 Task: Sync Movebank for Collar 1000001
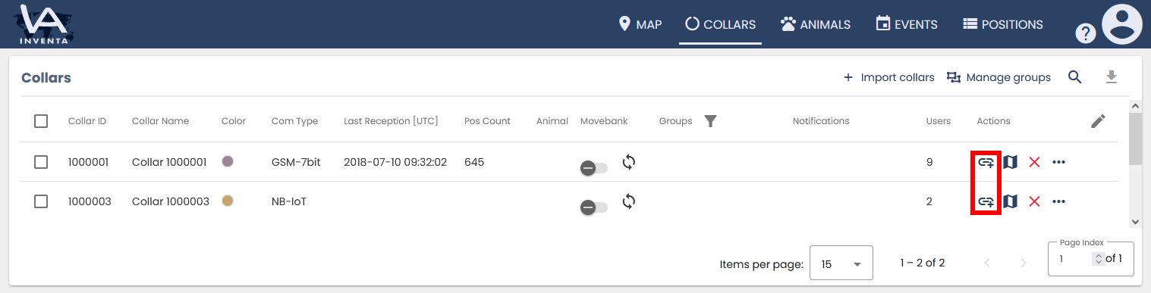629,161
